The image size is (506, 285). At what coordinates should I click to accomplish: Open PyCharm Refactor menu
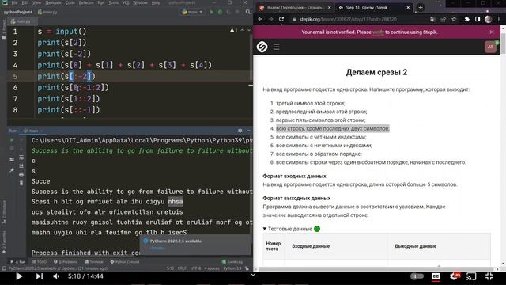tap(86, 2)
